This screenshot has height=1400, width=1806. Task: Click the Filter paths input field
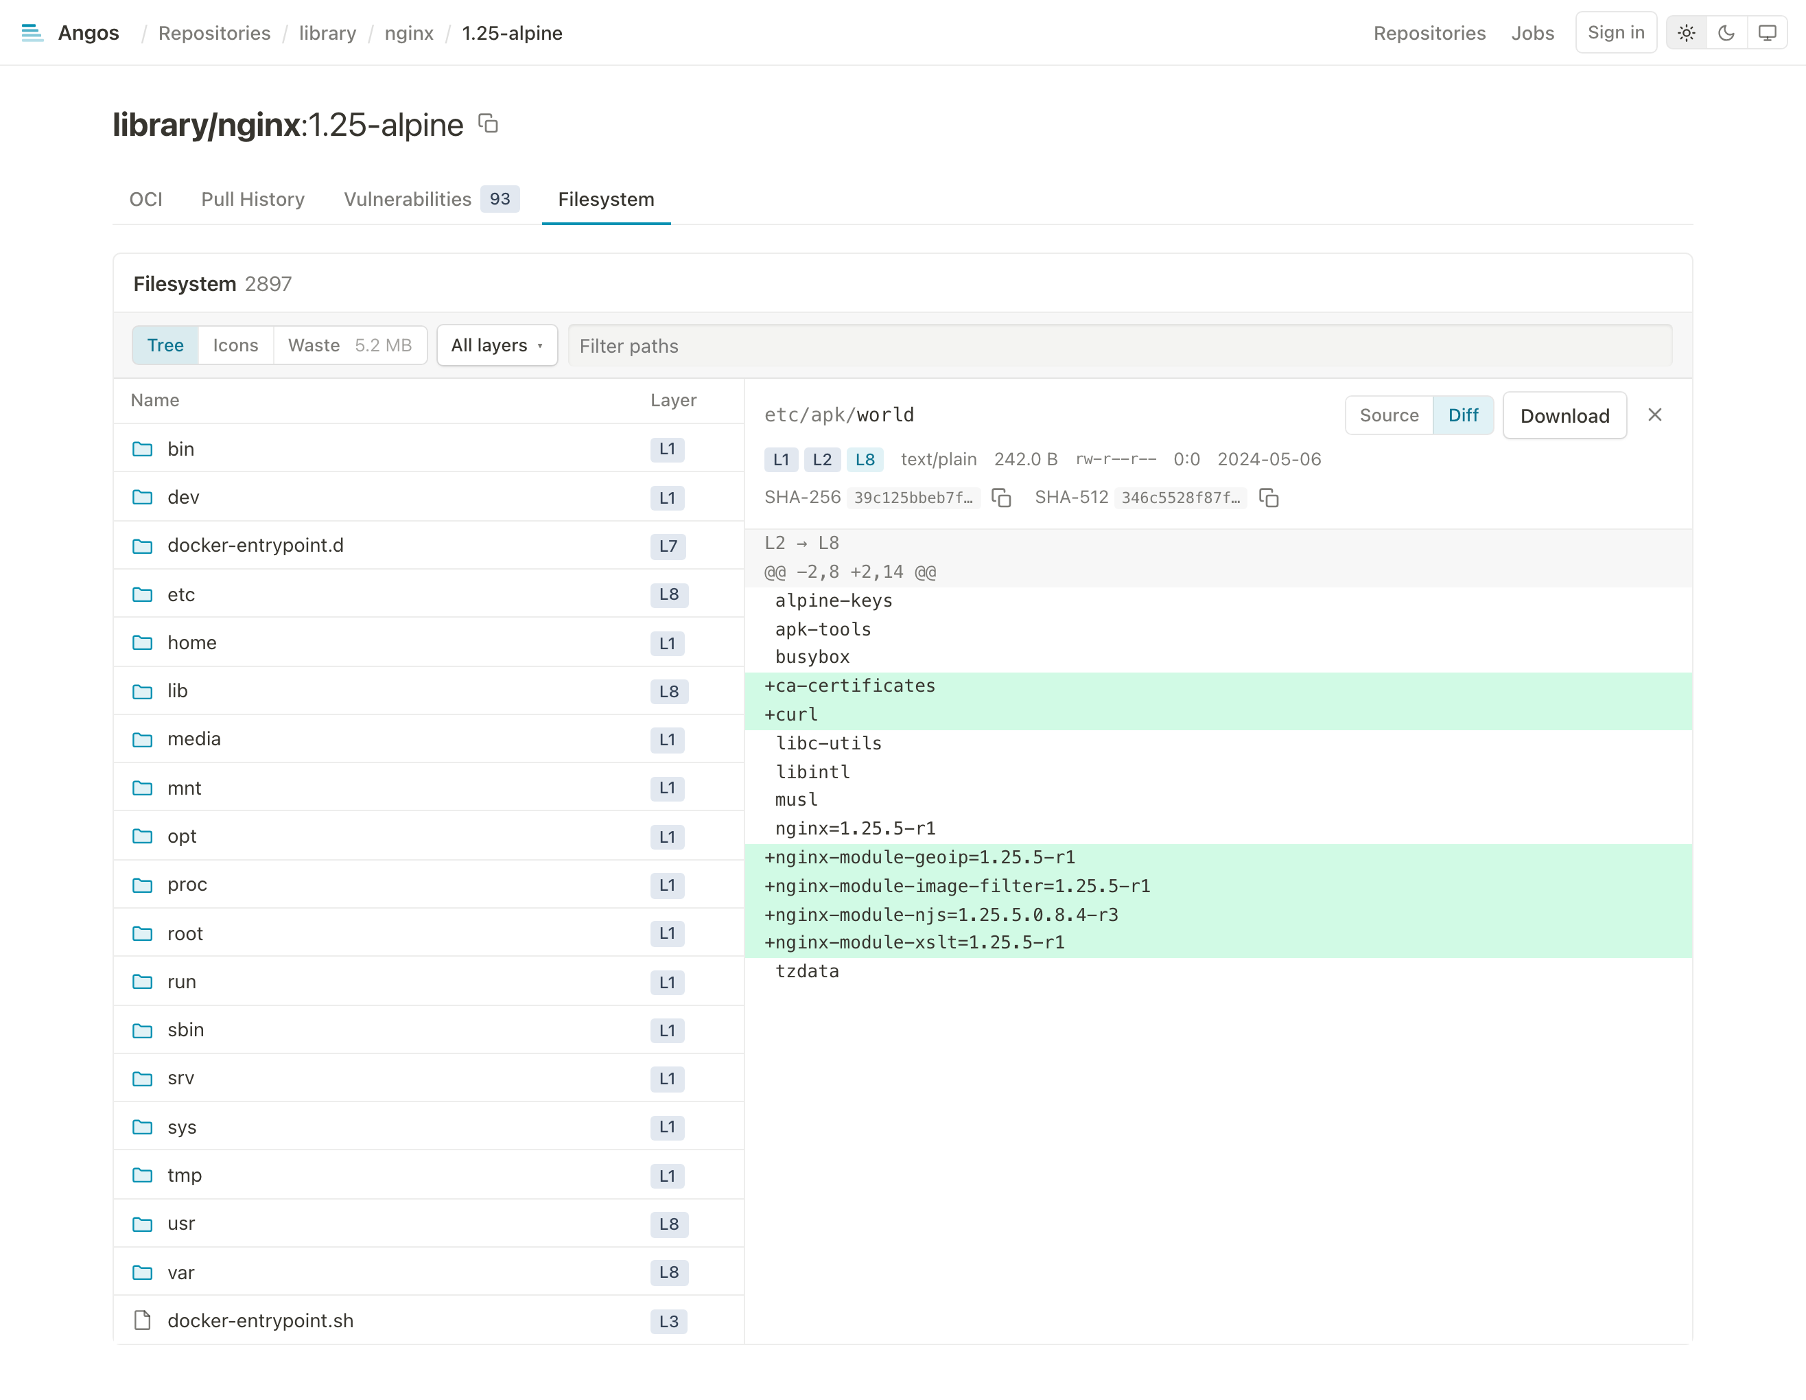[1120, 346]
